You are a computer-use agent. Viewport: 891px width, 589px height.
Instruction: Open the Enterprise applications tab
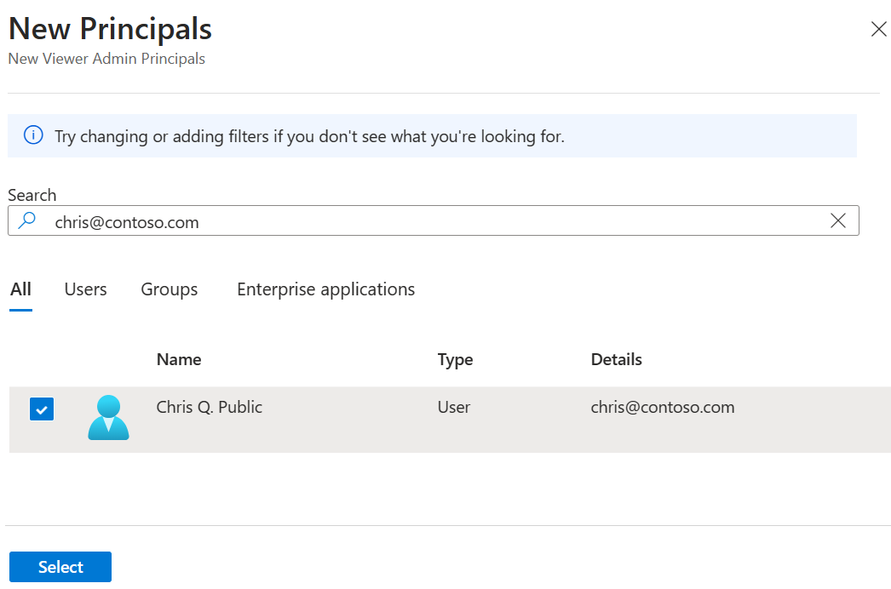pos(325,289)
